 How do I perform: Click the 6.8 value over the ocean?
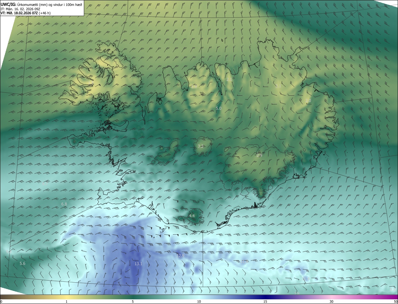coord(64,204)
